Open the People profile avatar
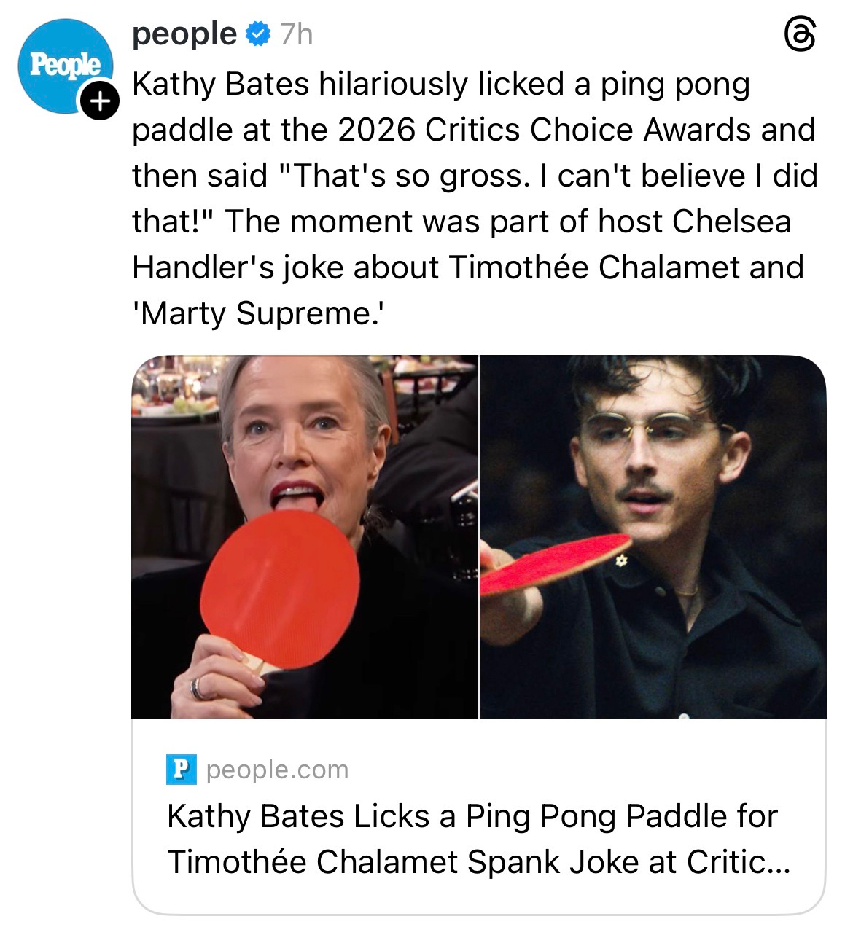The height and width of the screenshot is (927, 853). click(64, 66)
